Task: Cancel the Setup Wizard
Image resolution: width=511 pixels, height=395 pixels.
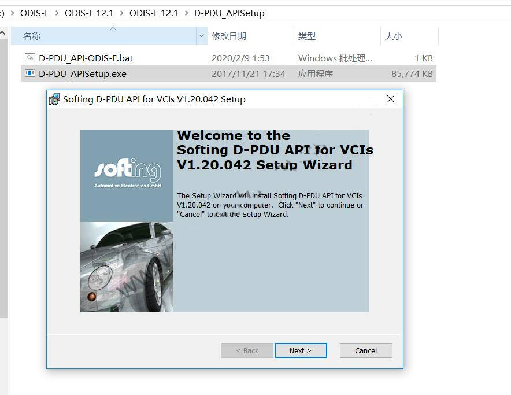Action: tap(366, 350)
